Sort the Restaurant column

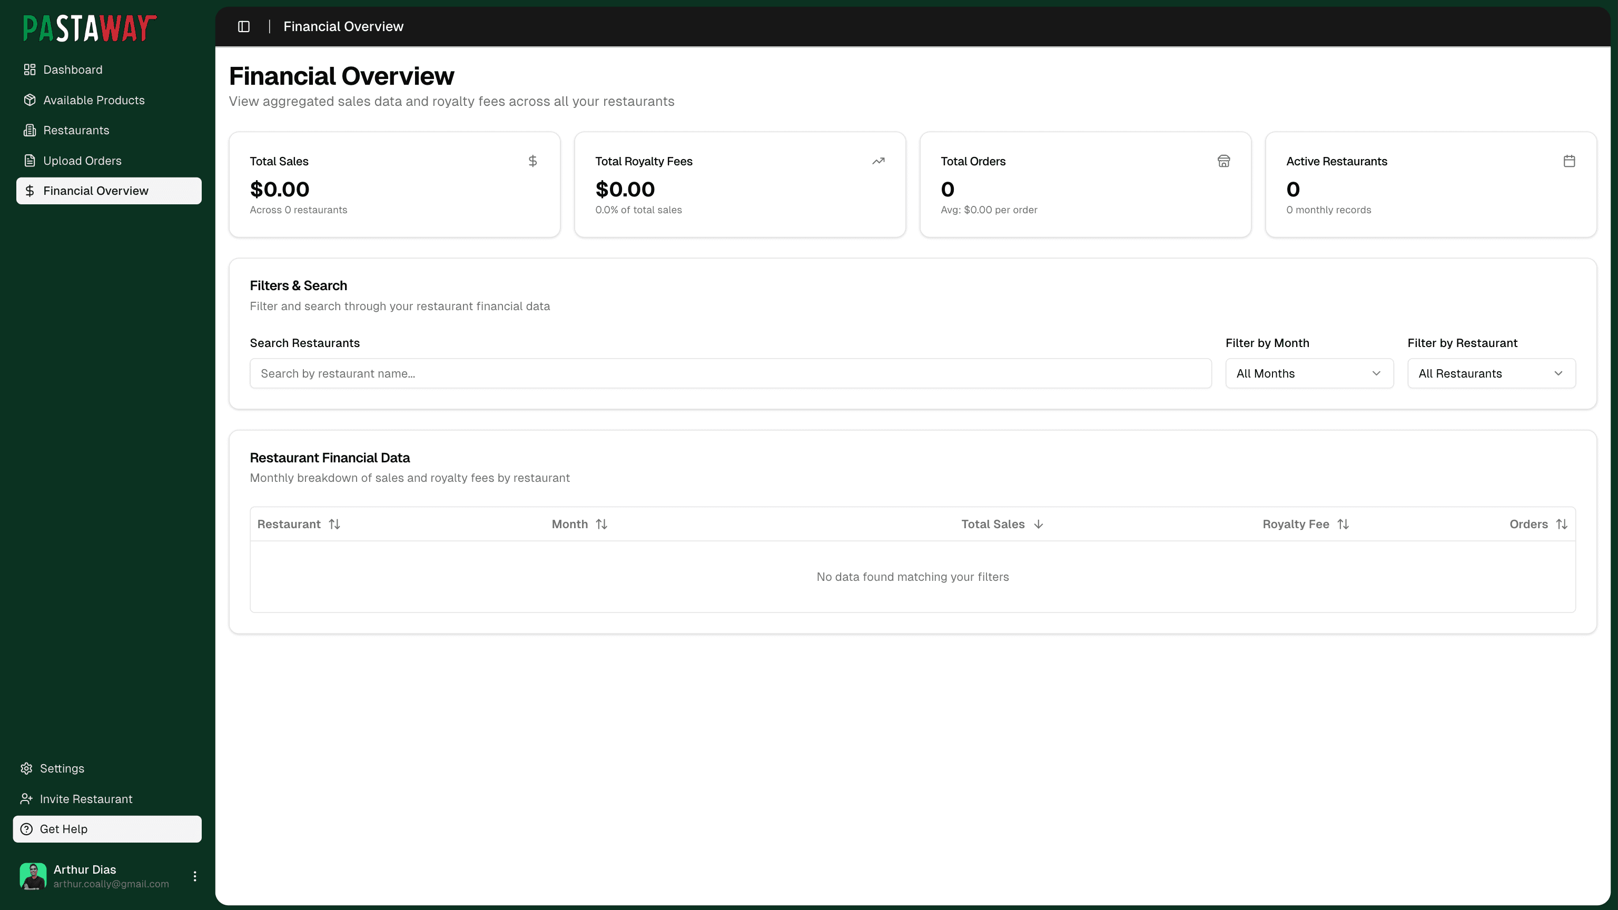click(x=334, y=524)
